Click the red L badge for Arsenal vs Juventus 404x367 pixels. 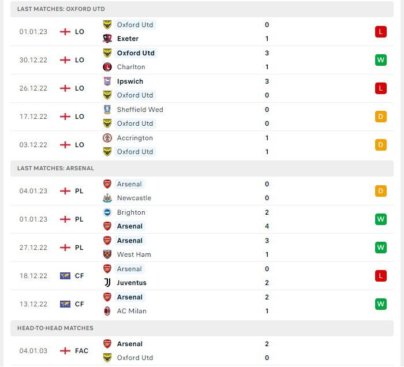380,276
